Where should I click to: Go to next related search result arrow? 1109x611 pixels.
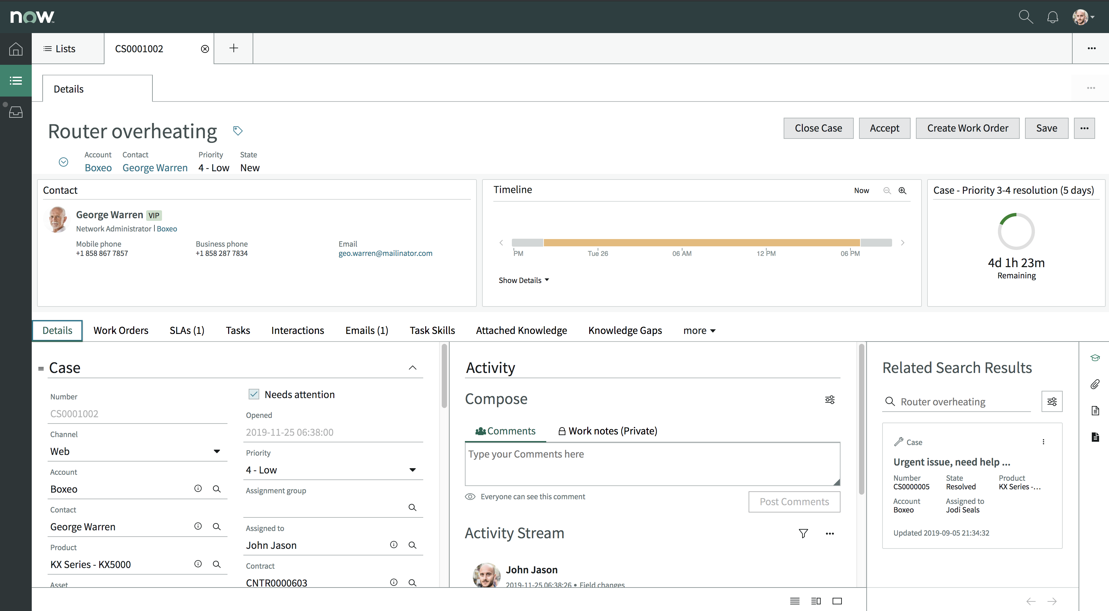pyautogui.click(x=1052, y=601)
